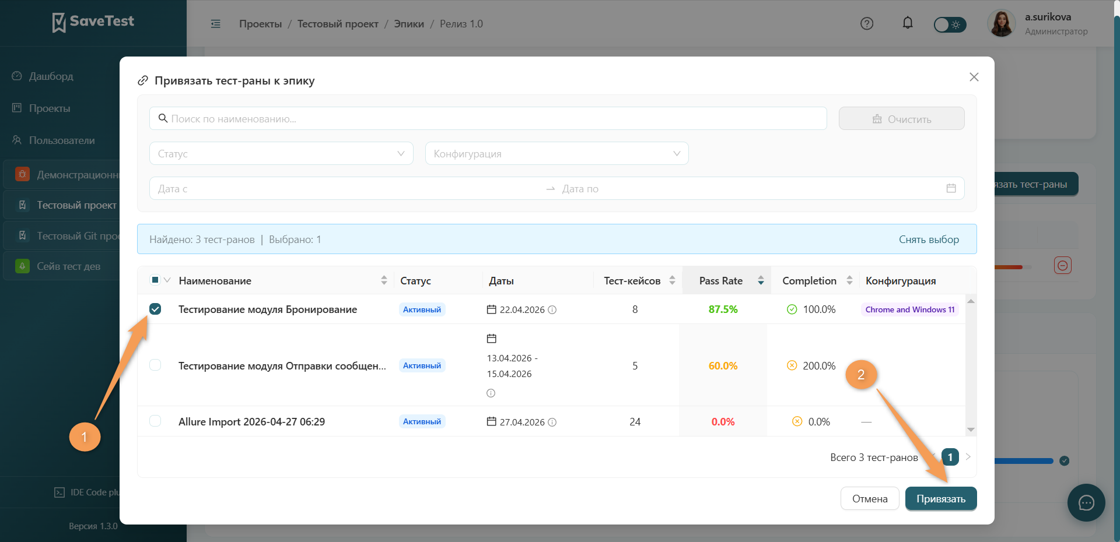Click the Chrome and Windows 11 tag

(x=910, y=309)
